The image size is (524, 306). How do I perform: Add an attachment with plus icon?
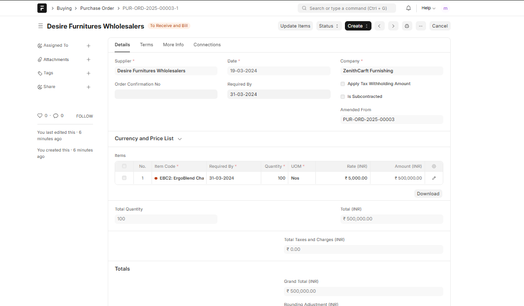89,60
